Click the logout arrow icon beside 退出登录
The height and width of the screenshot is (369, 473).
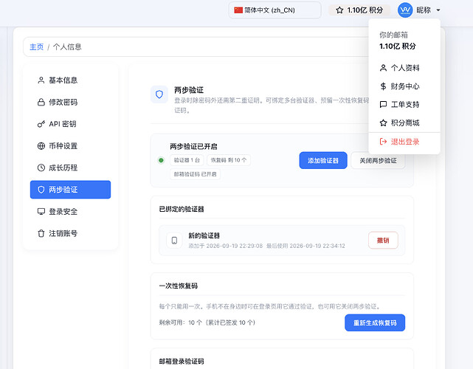[383, 142]
